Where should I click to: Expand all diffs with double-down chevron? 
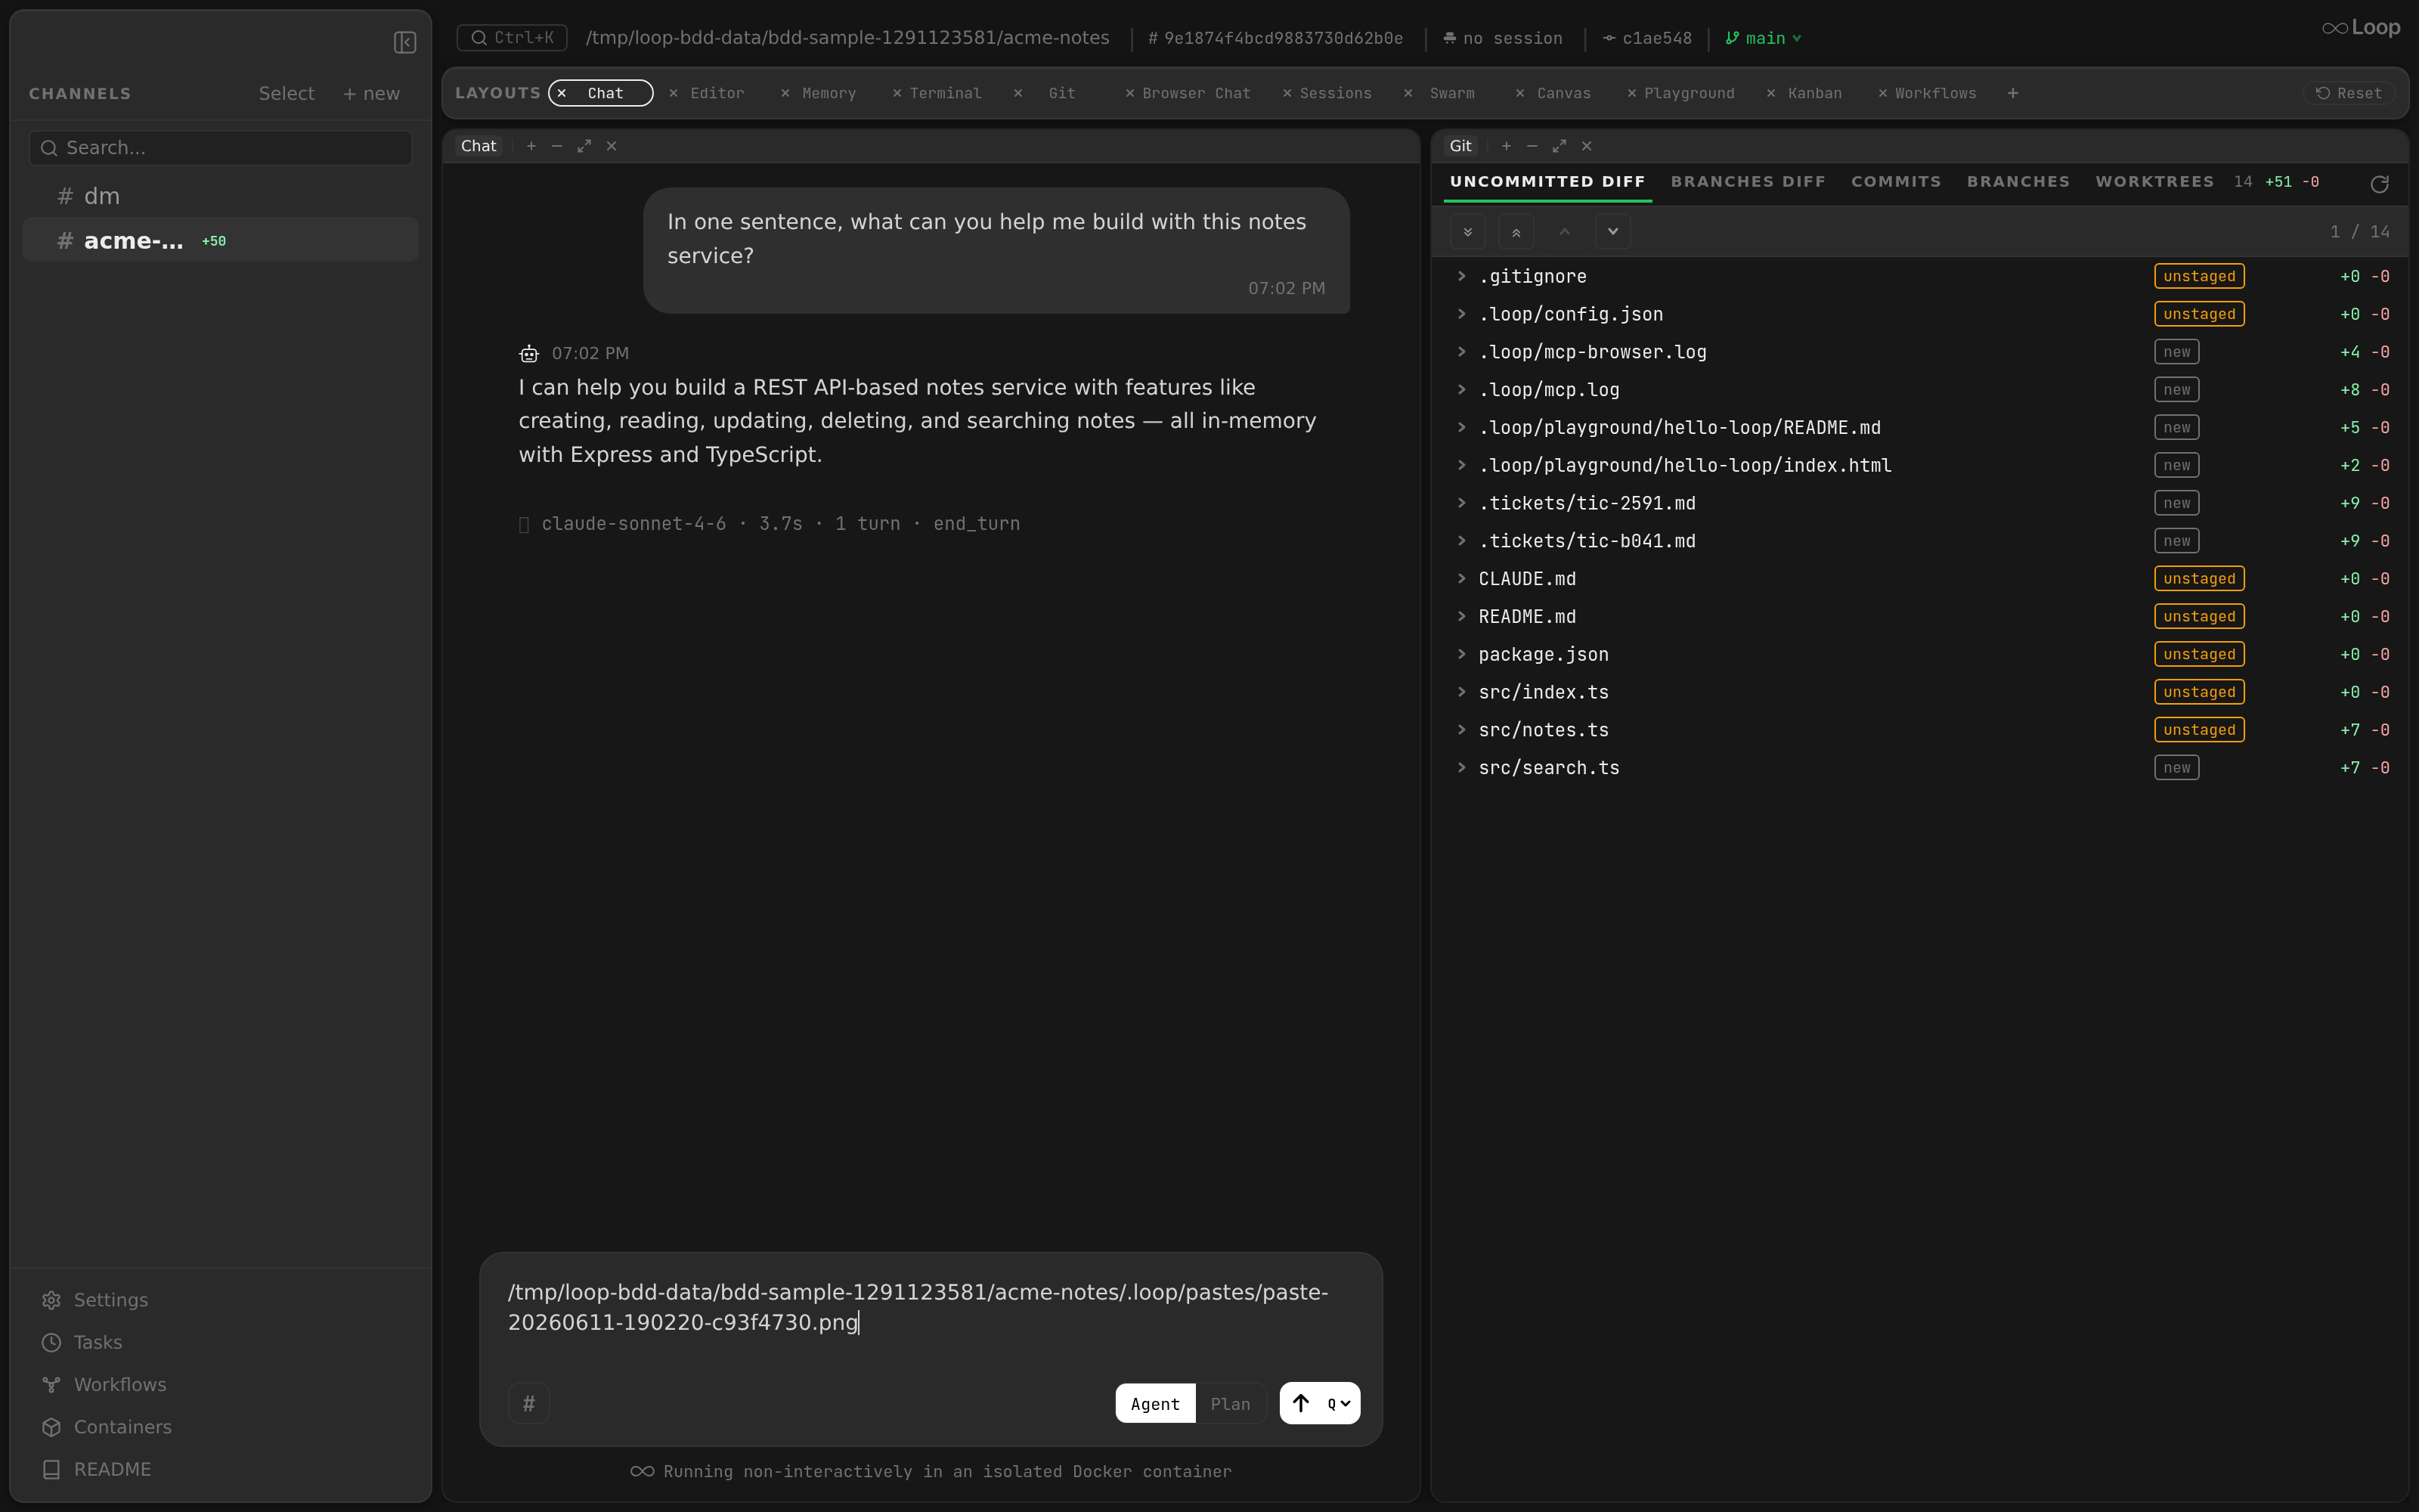click(1467, 232)
